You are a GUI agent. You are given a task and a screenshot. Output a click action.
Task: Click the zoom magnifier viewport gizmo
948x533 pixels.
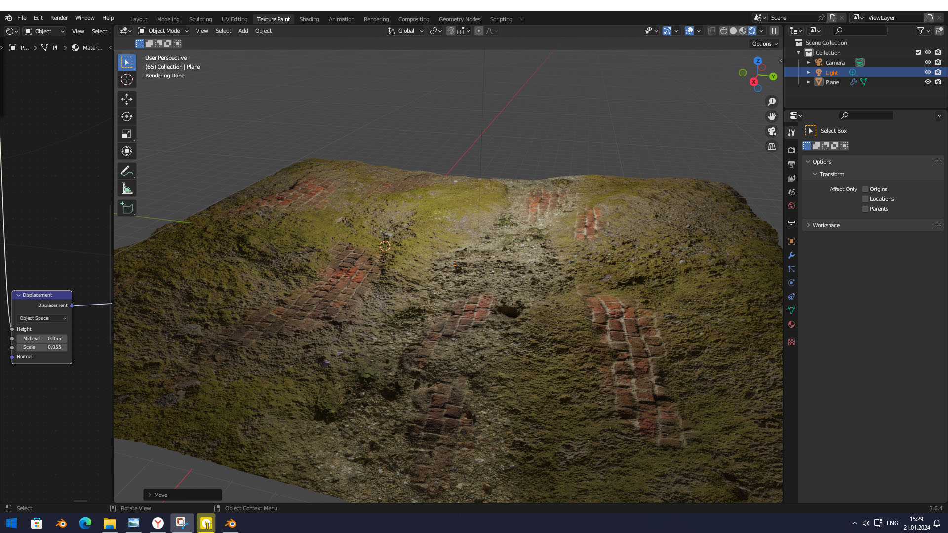(x=772, y=102)
